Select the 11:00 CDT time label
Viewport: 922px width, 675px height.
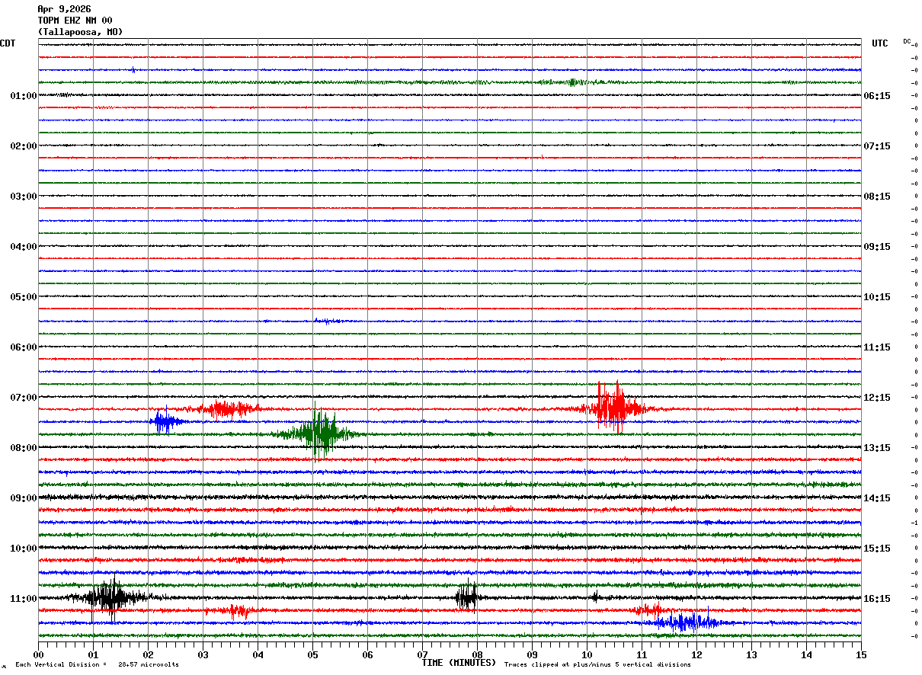pos(24,599)
